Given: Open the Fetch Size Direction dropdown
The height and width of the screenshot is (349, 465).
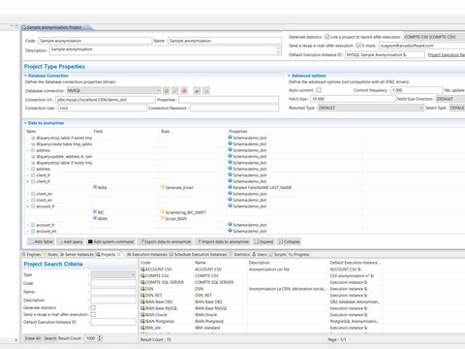Looking at the screenshot, I should [x=450, y=99].
